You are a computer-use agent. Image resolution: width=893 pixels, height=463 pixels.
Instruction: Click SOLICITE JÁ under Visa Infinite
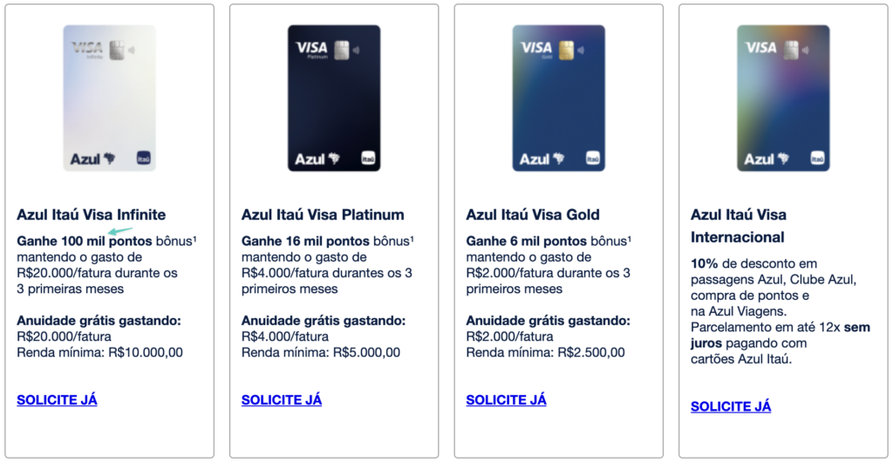pyautogui.click(x=57, y=400)
